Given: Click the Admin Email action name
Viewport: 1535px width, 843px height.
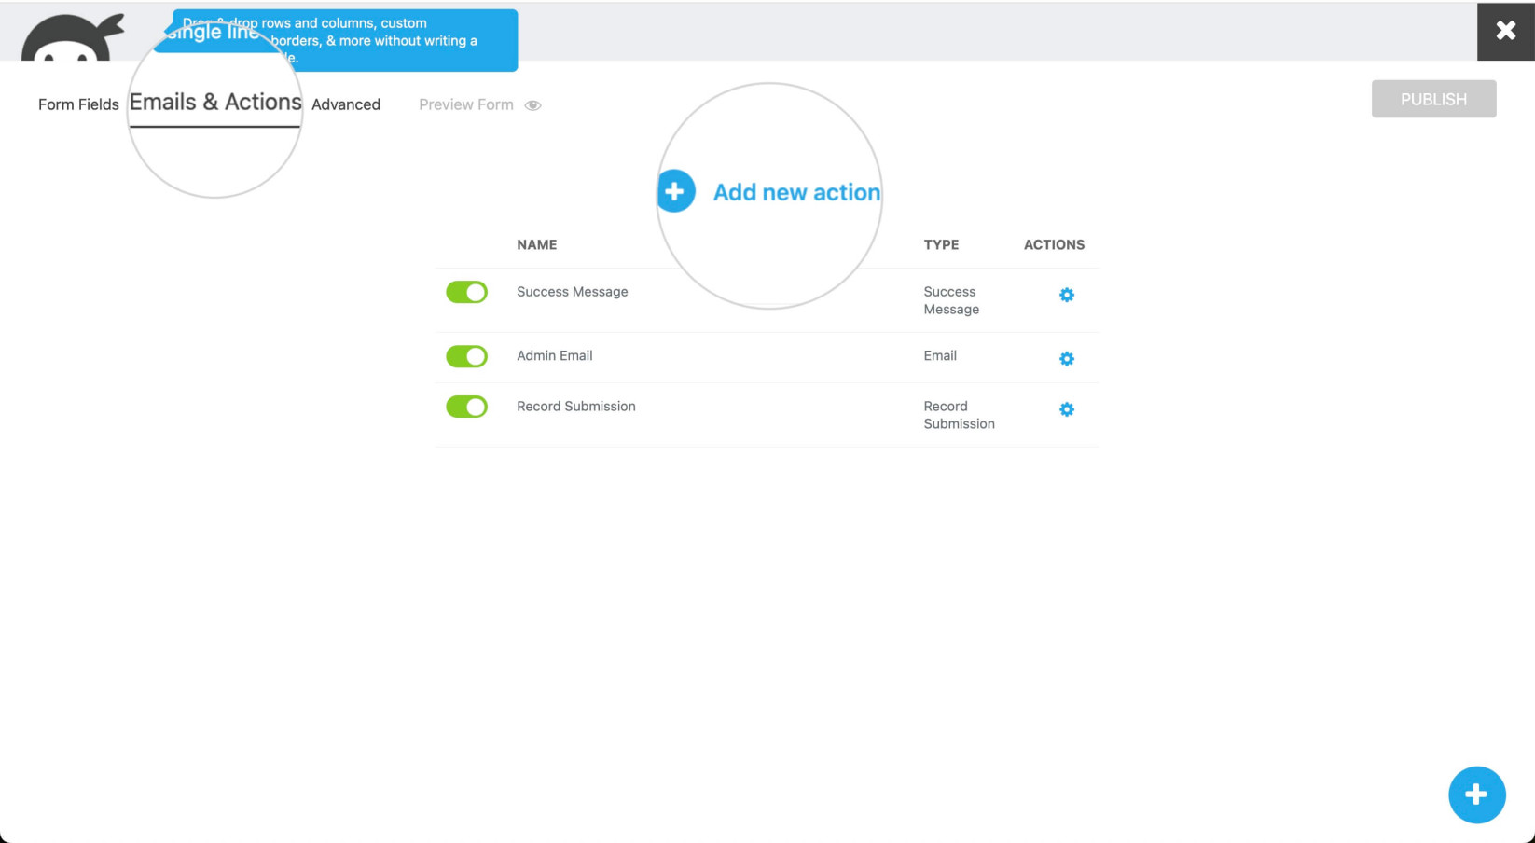Looking at the screenshot, I should [x=555, y=355].
